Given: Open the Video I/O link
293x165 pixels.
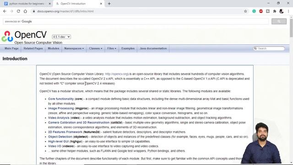Looking at the screenshot, I should click(54, 146).
